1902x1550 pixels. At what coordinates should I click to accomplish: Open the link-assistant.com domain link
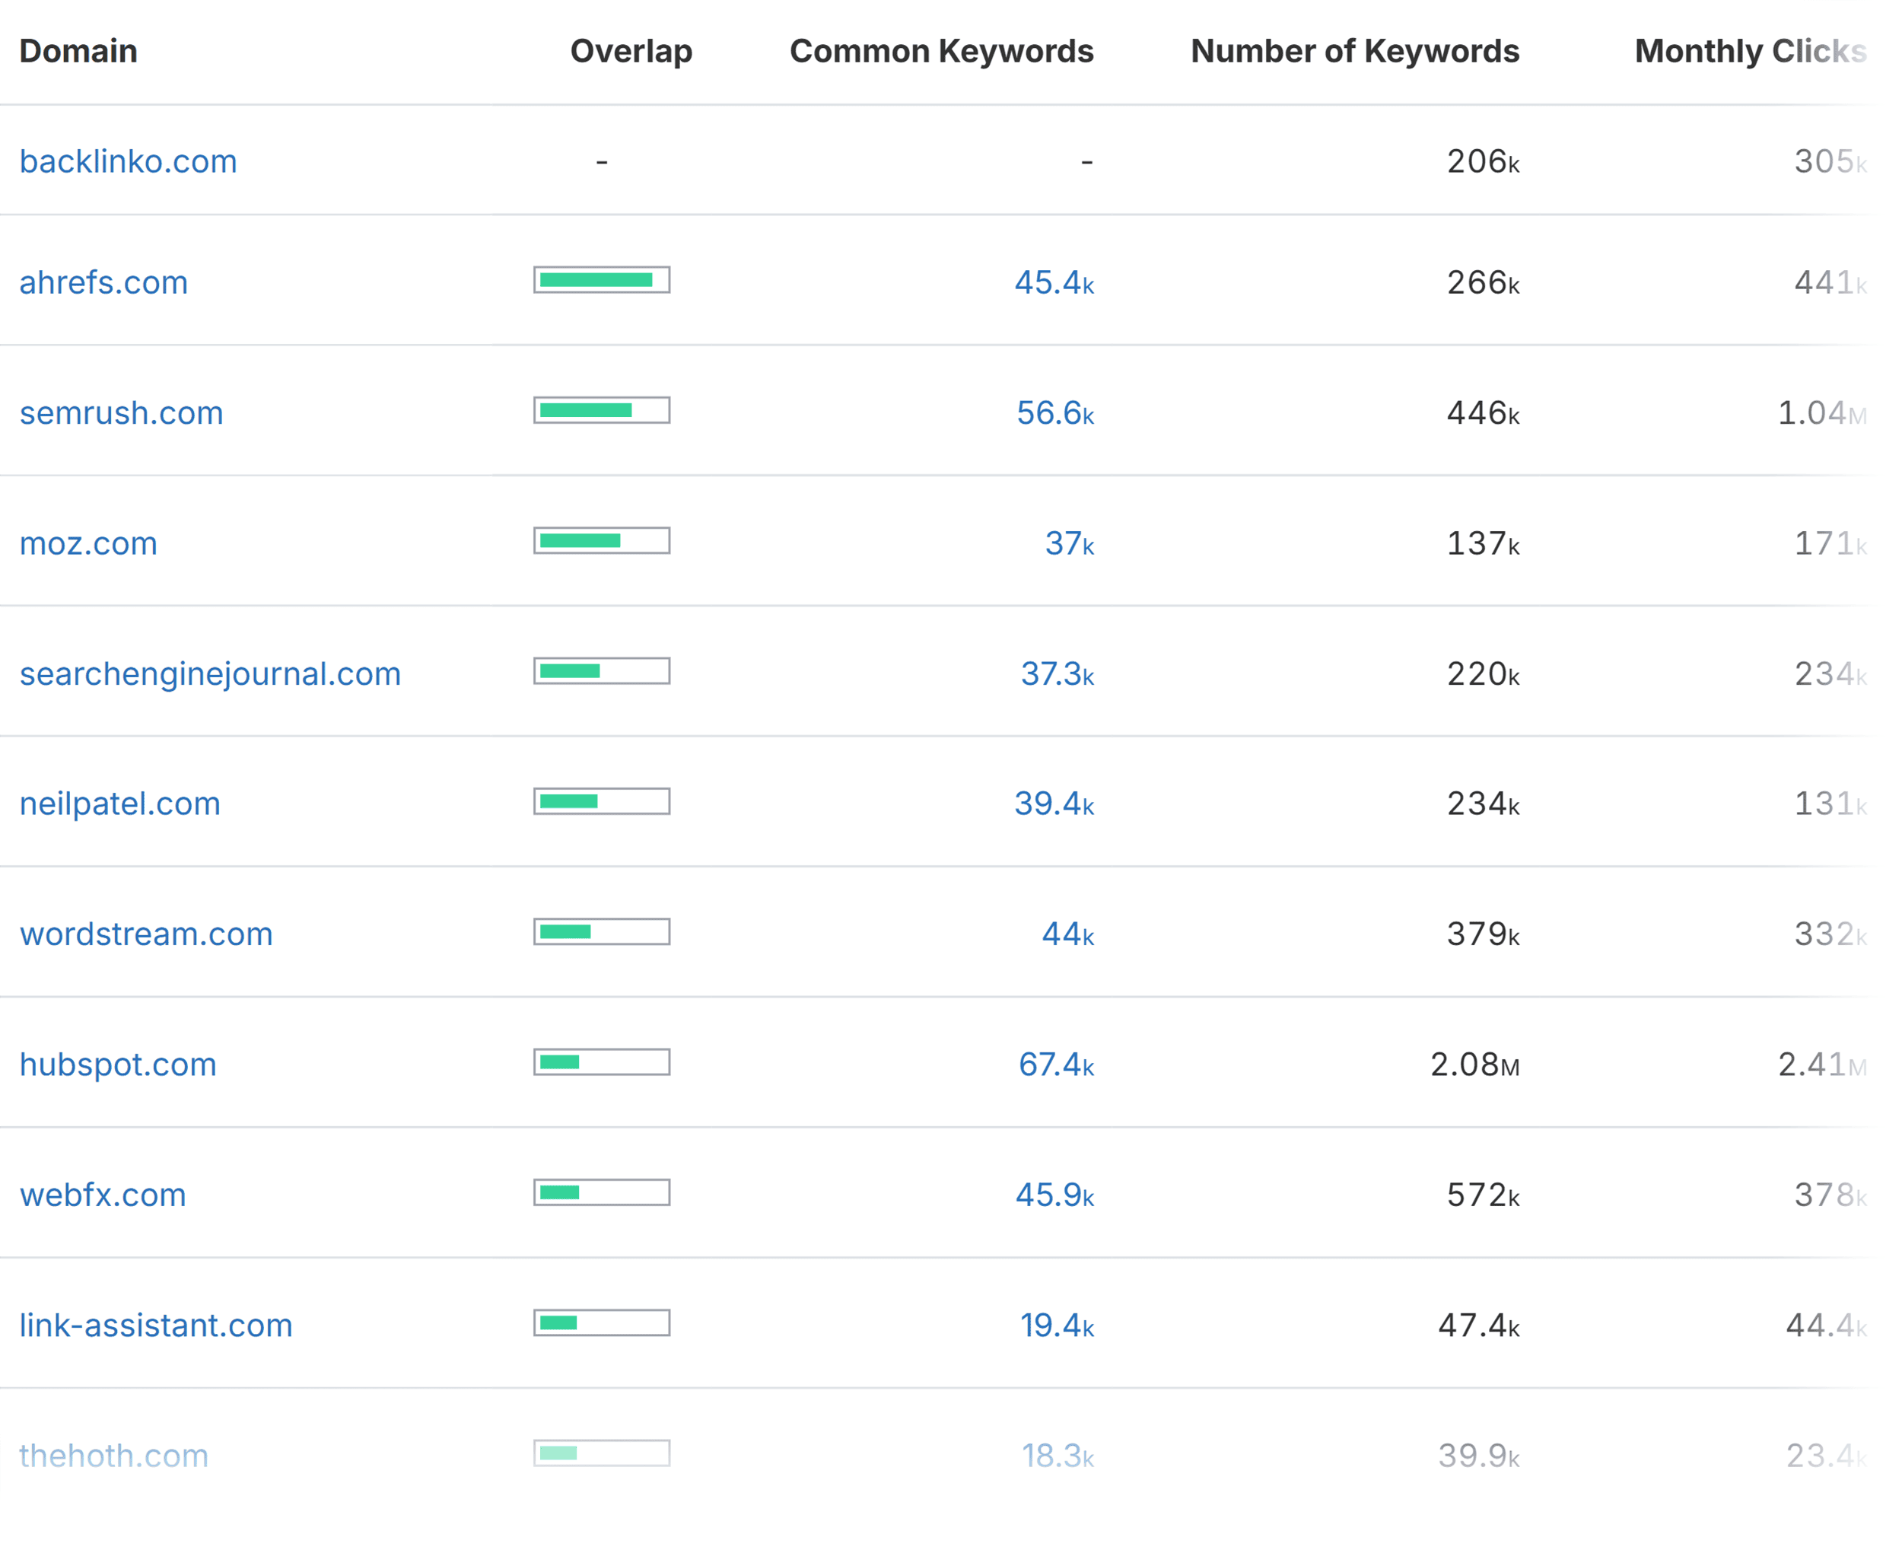156,1325
